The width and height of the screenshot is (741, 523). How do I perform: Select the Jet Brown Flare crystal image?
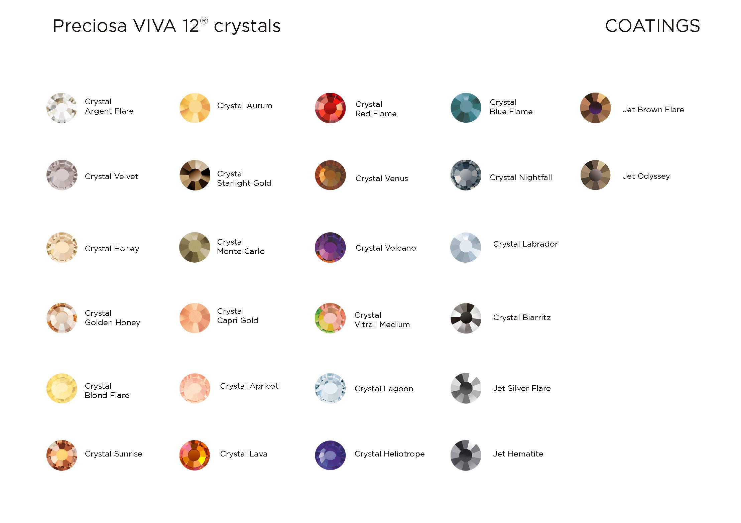[x=595, y=108]
